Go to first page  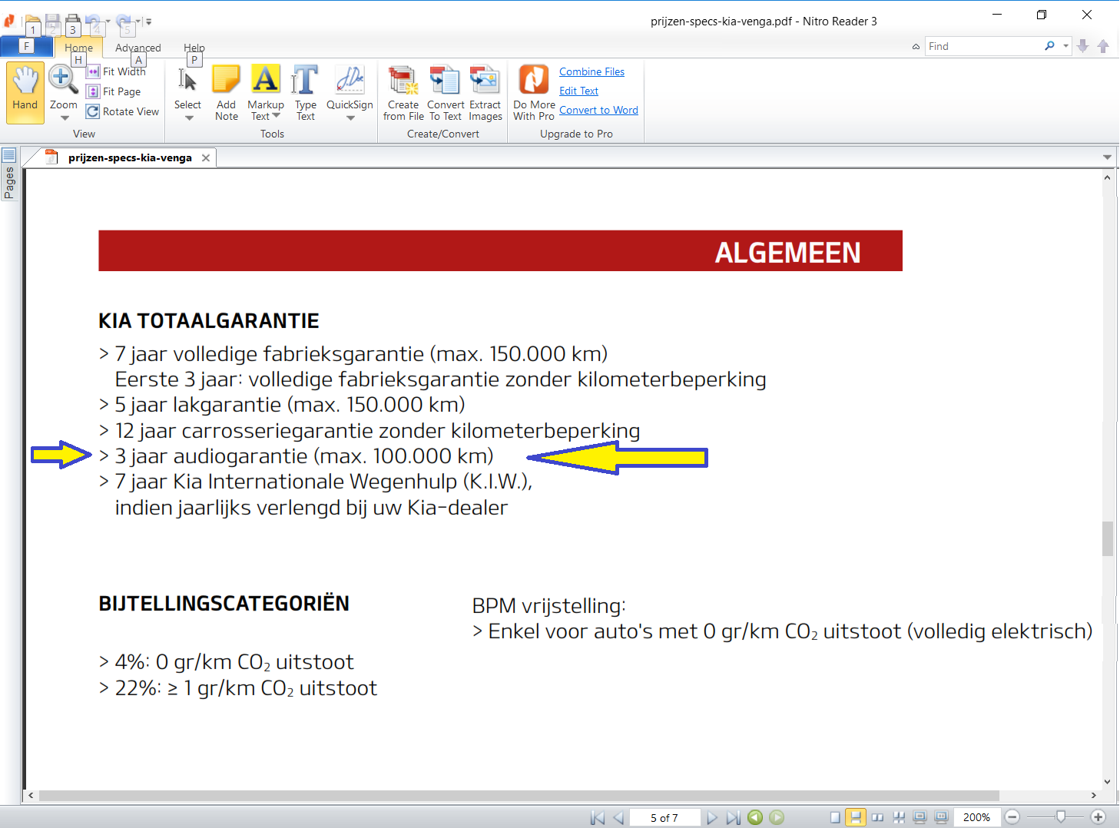598,817
